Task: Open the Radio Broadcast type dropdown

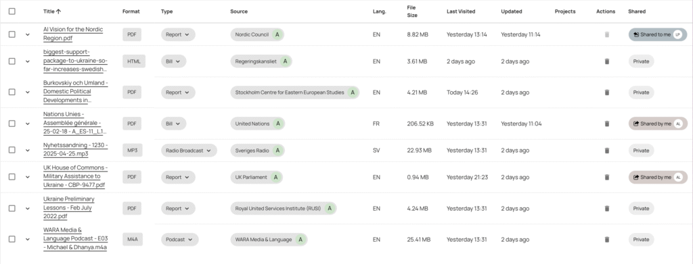Action: 189,151
